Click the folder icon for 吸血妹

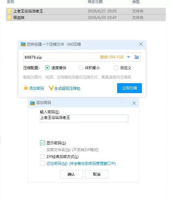[x=10, y=17]
